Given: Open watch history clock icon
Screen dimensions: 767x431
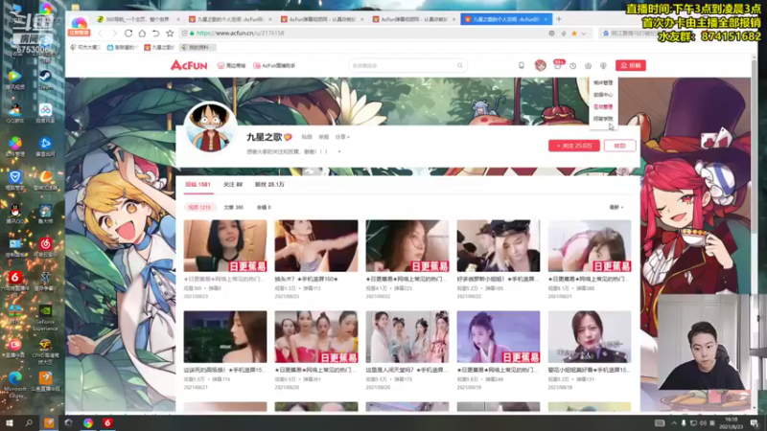Looking at the screenshot, I should [x=572, y=65].
